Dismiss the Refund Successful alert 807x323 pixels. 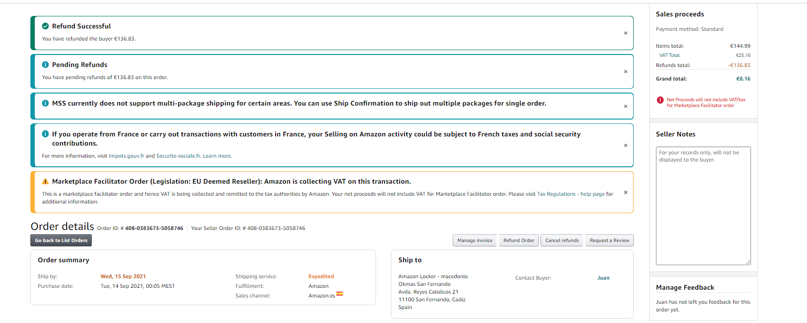626,33
